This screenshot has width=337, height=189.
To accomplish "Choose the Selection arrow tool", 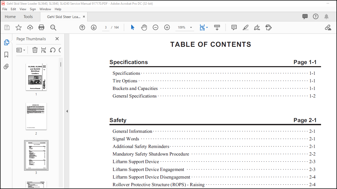I will pos(132,27).
